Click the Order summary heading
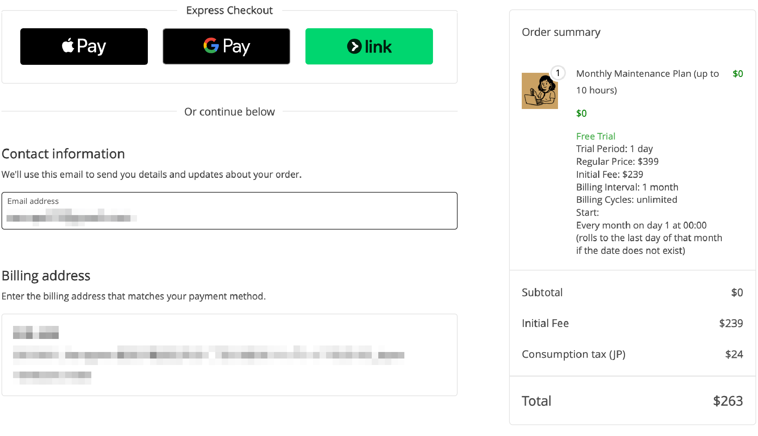The image size is (758, 436). click(x=561, y=32)
